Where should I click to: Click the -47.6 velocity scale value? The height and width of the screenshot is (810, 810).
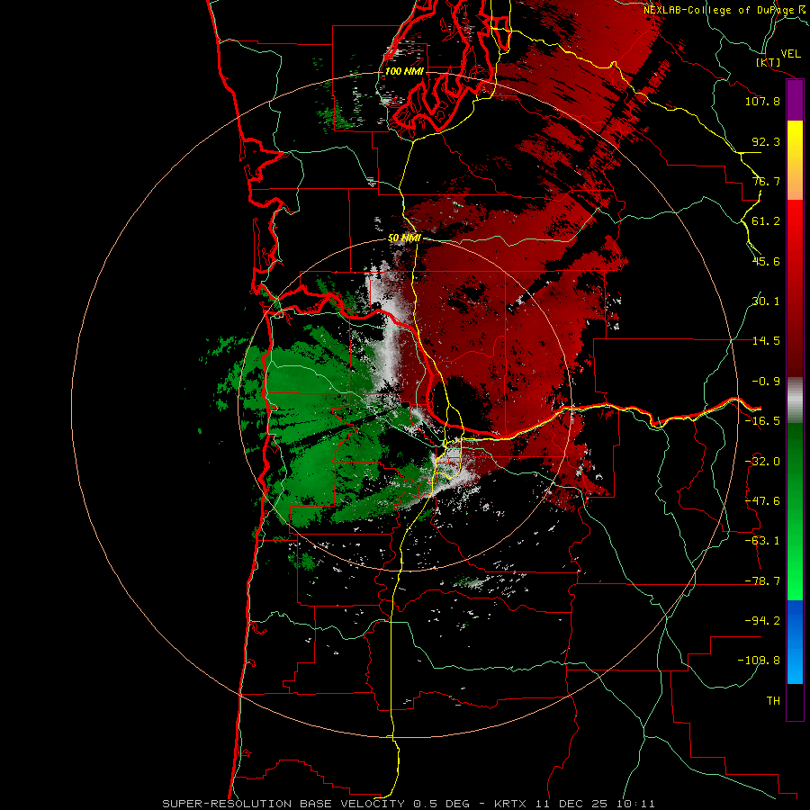(762, 501)
